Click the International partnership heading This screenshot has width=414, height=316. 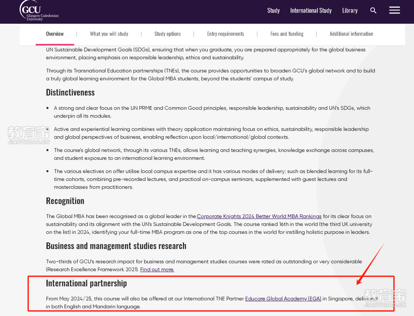click(x=86, y=283)
